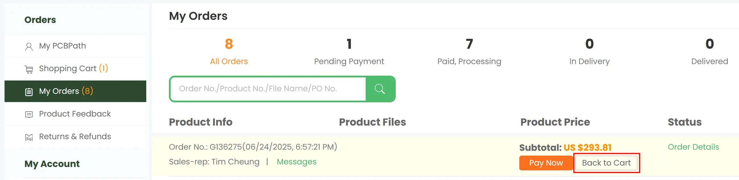Open My PCBPath in the sidebar
Image resolution: width=739 pixels, height=180 pixels.
coord(63,46)
